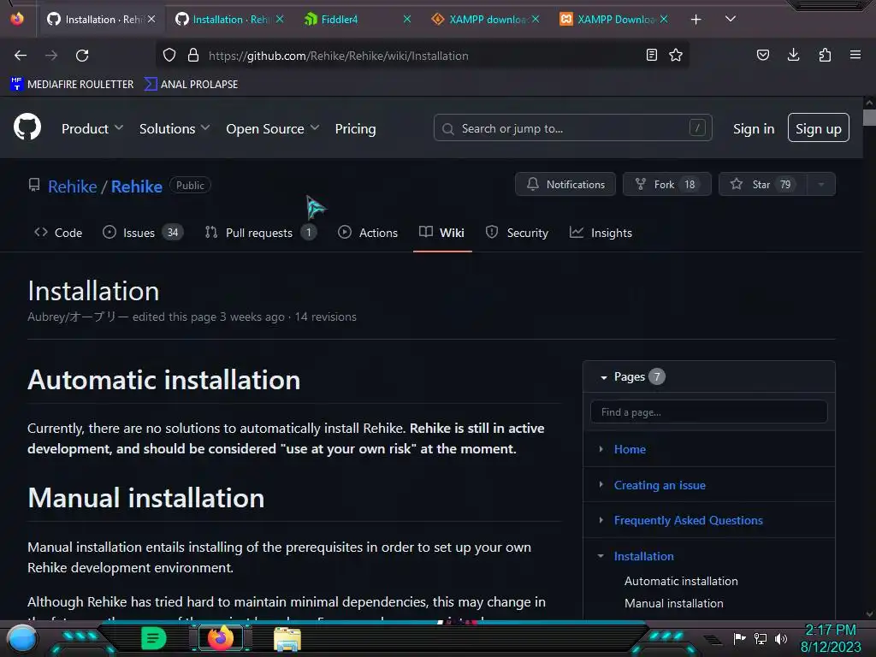Open the Rehike owner profile link

[x=73, y=186]
